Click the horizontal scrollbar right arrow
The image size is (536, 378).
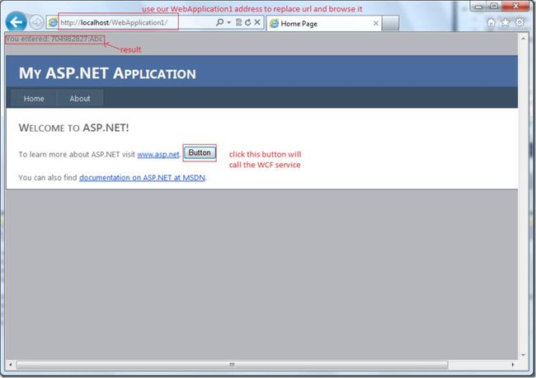tap(513, 365)
